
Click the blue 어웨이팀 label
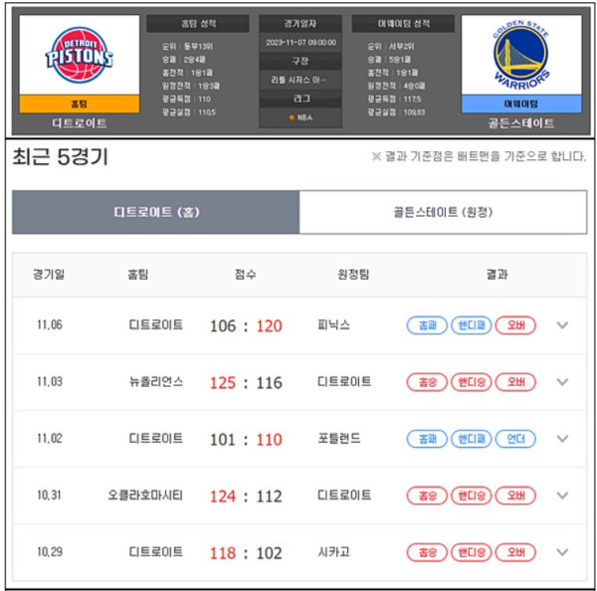(x=520, y=103)
